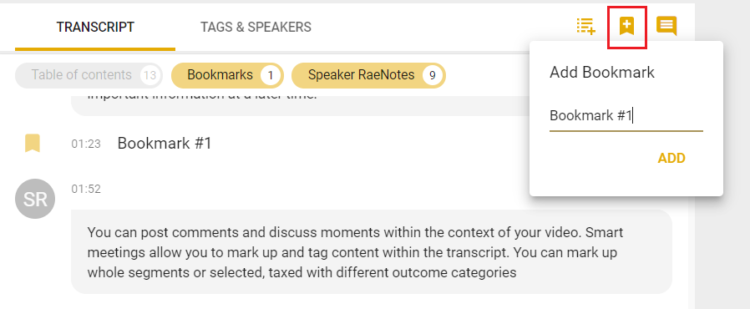The image size is (750, 309).
Task: Click the count badge 13 on Table of contents
Action: click(x=149, y=75)
